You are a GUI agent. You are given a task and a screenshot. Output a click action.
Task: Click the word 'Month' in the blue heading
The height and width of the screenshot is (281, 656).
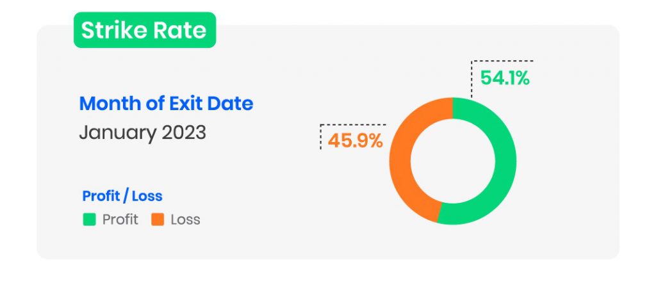108,103
